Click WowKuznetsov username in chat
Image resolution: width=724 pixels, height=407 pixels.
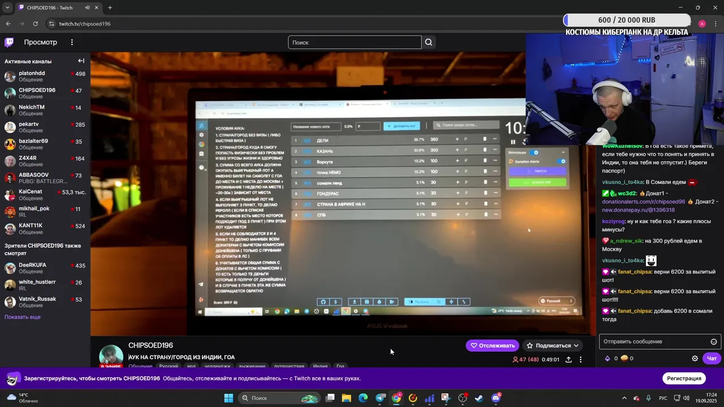(622, 146)
